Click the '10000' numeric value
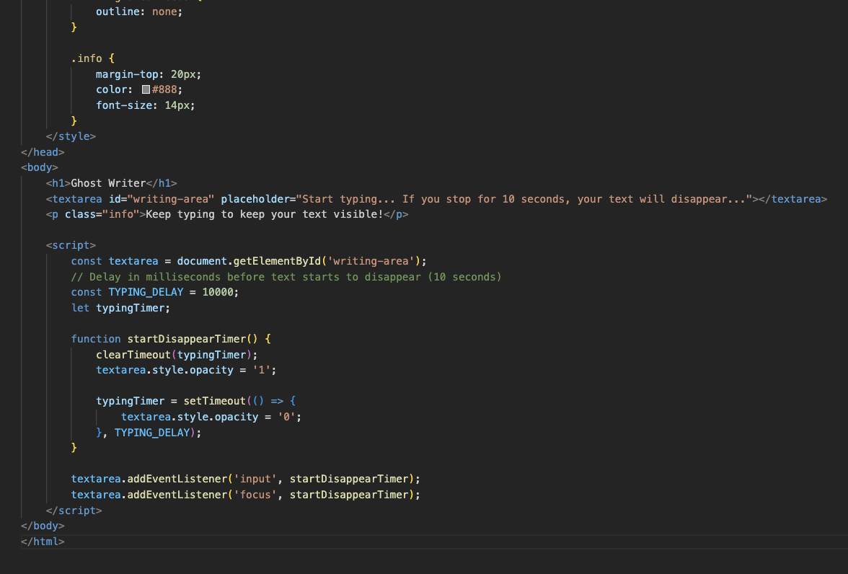Screen dimensions: 848x574 [x=218, y=292]
